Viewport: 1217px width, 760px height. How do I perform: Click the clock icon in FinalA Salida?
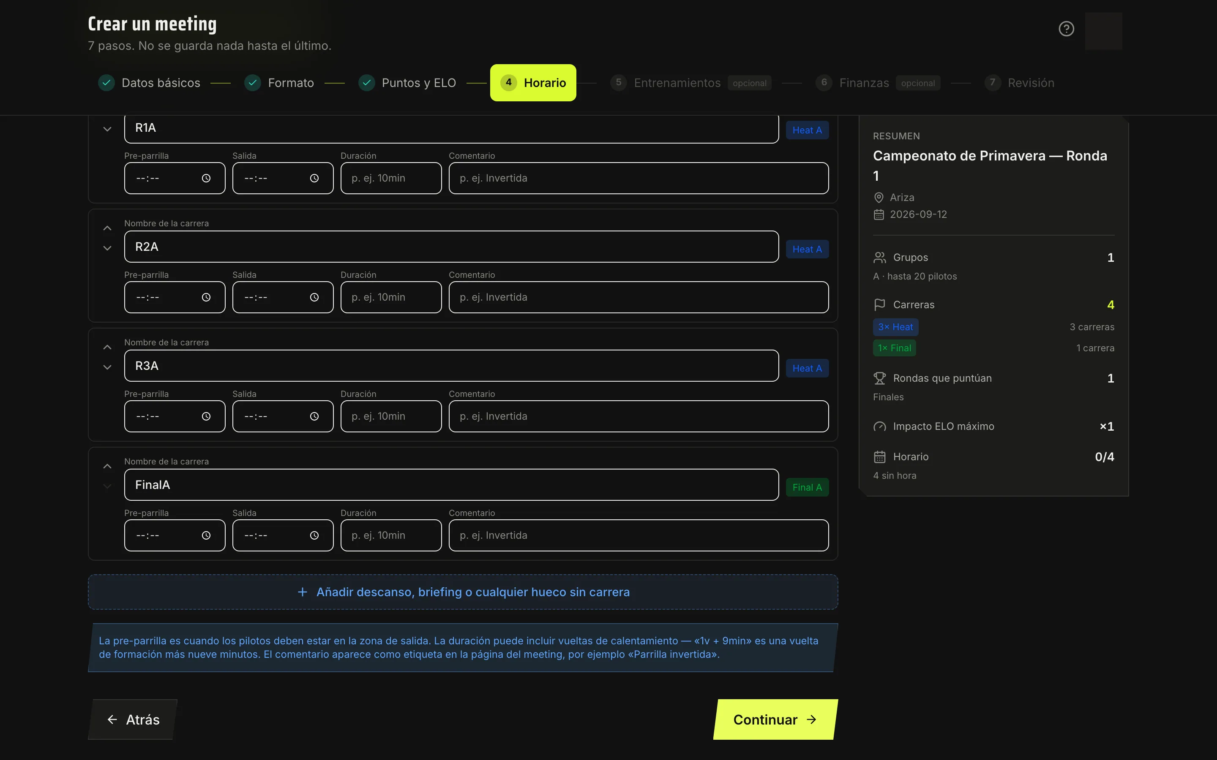pos(314,535)
